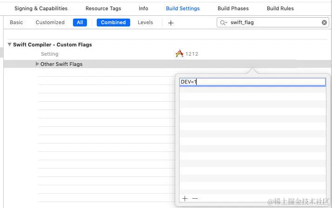
Task: Collapse Swift Compiler - Custom Flags section
Action: (x=9, y=45)
